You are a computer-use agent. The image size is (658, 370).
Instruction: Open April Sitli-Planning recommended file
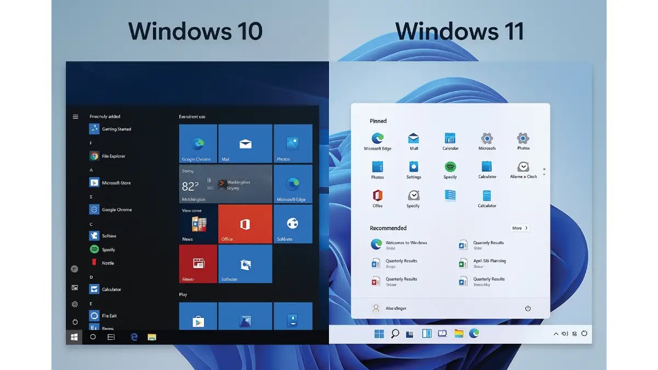click(x=483, y=263)
